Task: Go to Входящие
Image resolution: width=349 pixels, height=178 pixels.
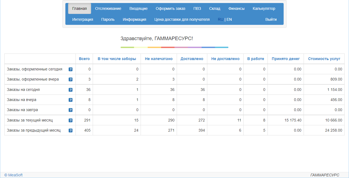Action: [x=138, y=8]
